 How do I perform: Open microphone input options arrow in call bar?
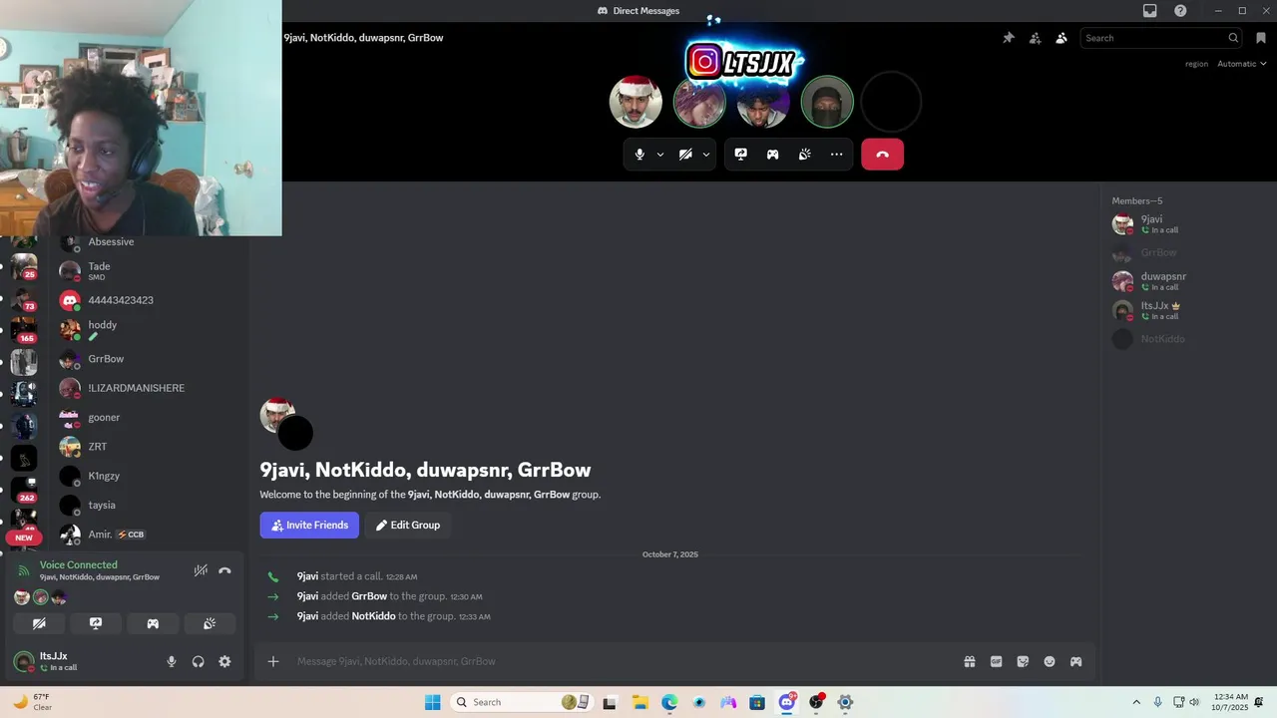tap(660, 155)
